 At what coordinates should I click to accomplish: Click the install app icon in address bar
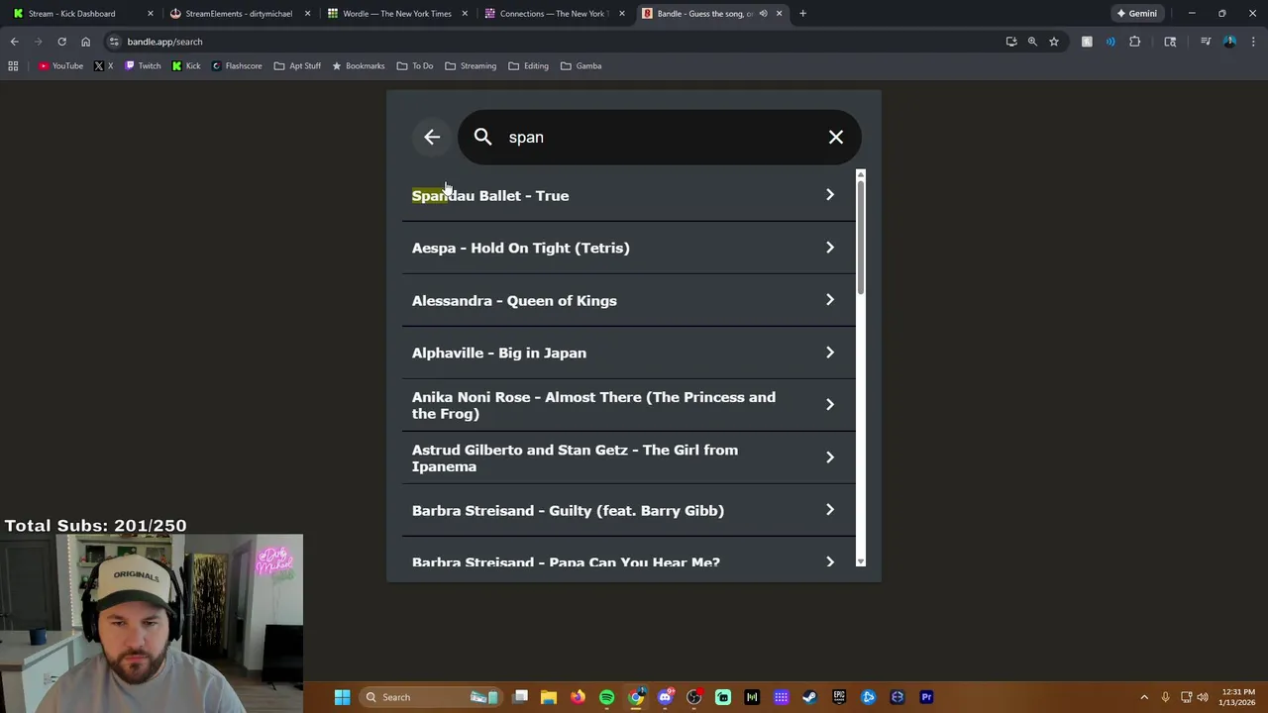click(1011, 42)
